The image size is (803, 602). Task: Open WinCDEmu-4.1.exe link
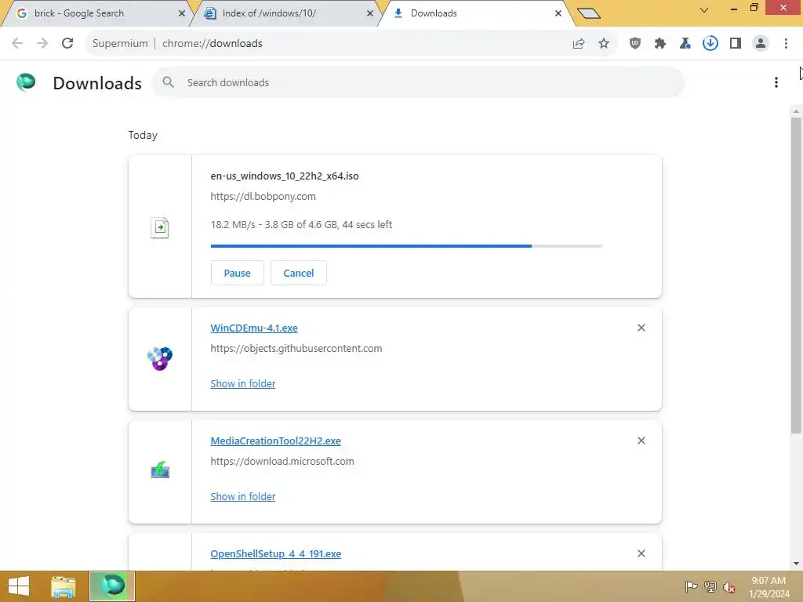(x=254, y=328)
